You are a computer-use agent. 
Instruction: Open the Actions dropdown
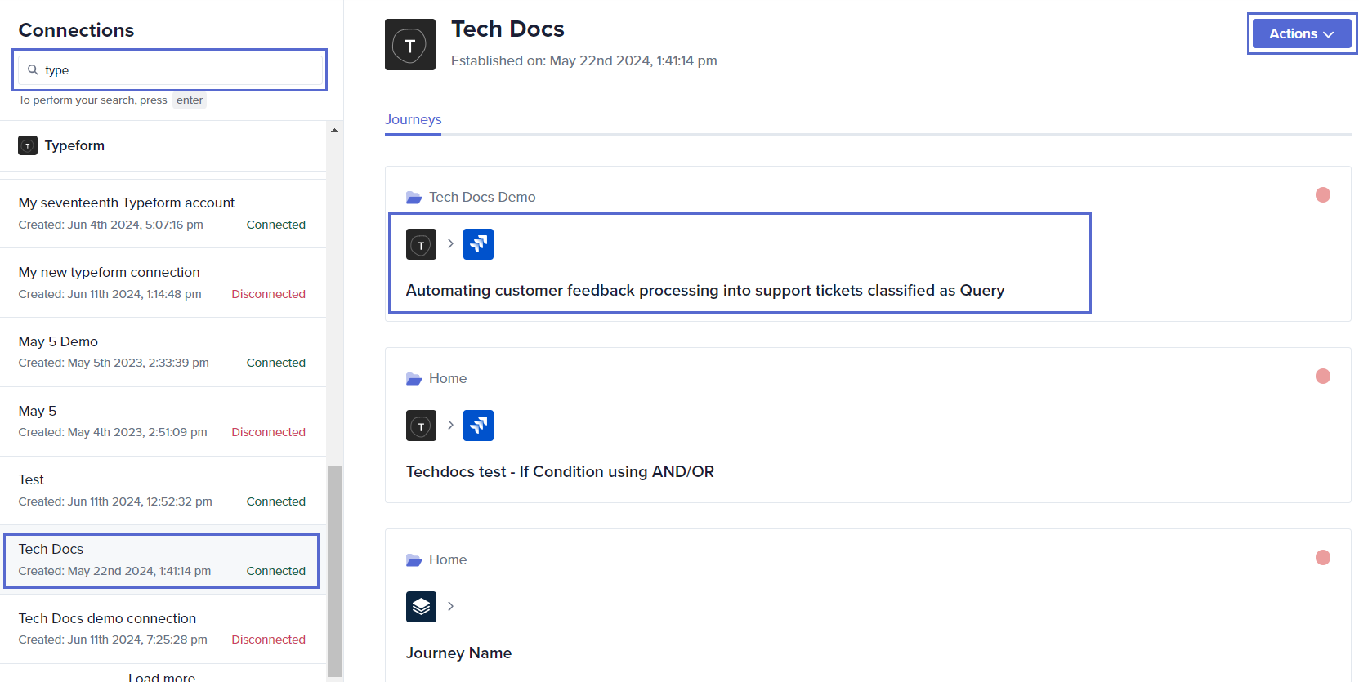point(1301,33)
